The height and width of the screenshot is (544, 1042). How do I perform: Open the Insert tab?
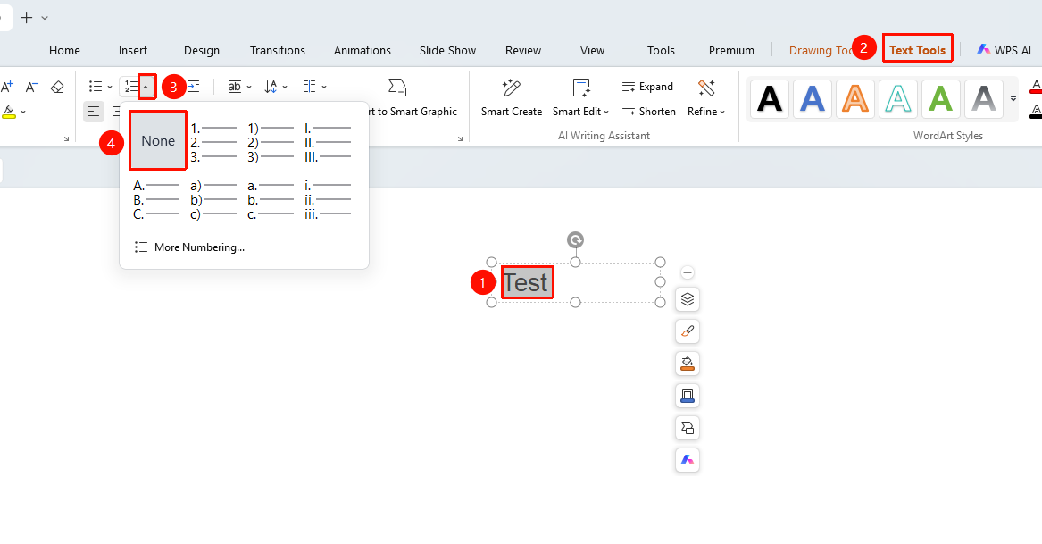(133, 51)
